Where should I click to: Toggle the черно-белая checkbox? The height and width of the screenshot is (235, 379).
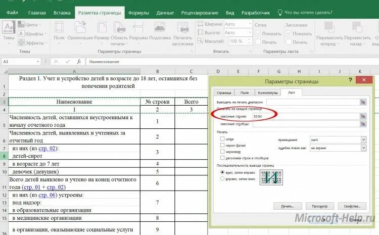point(222,145)
